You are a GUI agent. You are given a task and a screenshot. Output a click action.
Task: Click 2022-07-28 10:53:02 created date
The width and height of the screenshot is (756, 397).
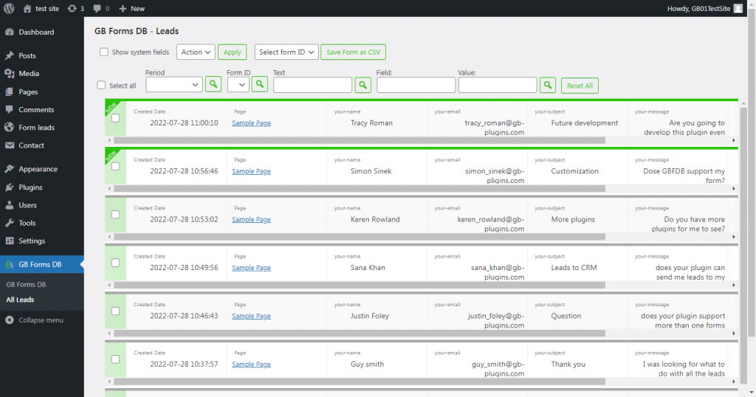coord(184,219)
